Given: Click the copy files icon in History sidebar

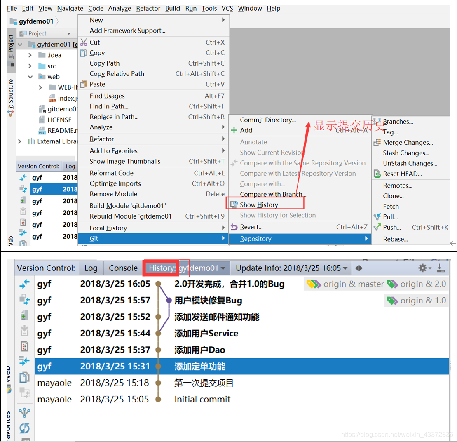Looking at the screenshot, I should (24, 377).
